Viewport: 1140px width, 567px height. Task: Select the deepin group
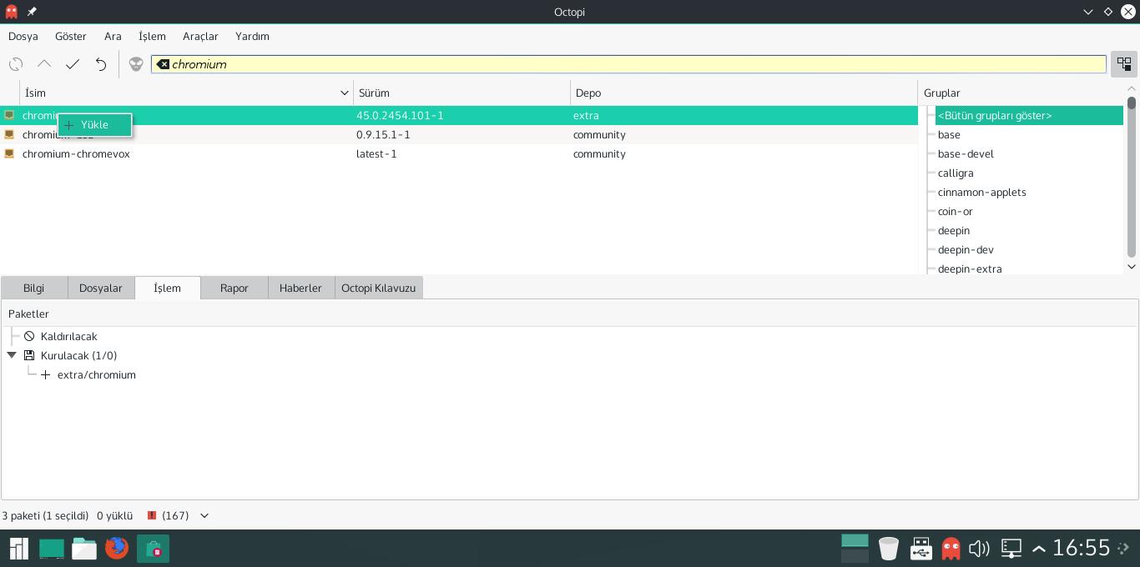coord(954,230)
